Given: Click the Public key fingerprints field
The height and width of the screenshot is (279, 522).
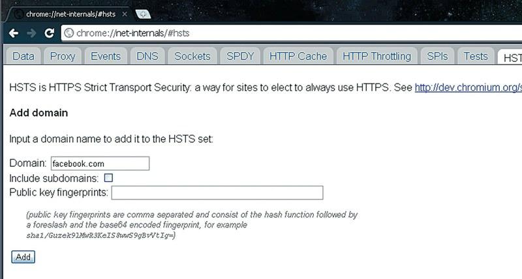Looking at the screenshot, I should point(217,192).
